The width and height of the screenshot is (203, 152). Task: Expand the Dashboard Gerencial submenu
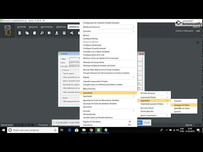click(108, 27)
